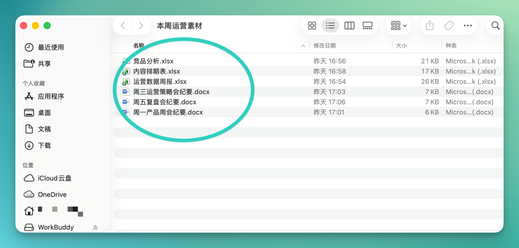Click the 昨天 16:56 date cell
Viewport: 519px width, 248px height.
click(330, 61)
